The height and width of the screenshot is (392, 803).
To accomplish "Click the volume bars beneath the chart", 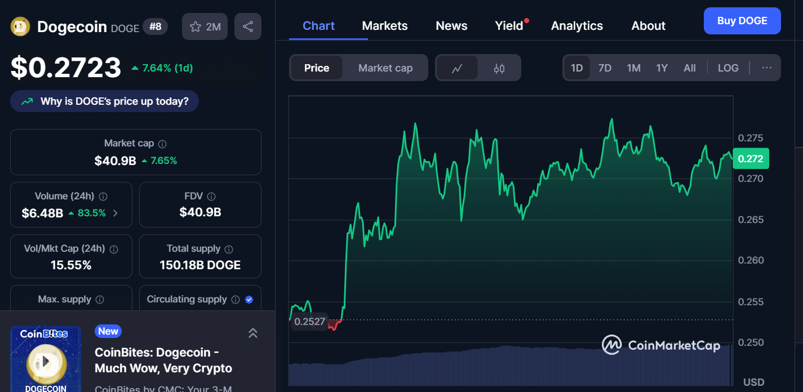I will [510, 366].
